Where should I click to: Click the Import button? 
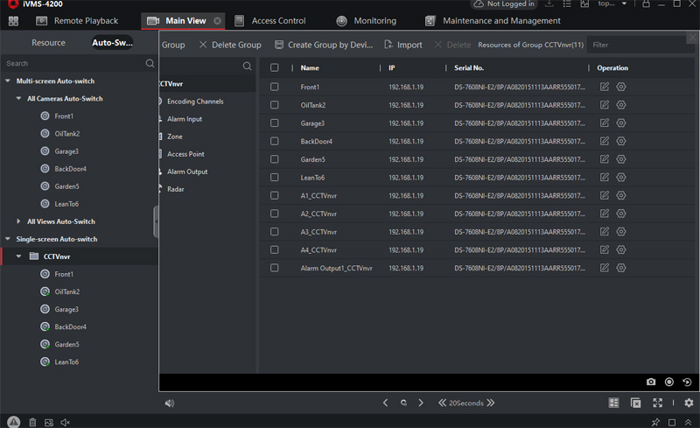click(x=403, y=45)
